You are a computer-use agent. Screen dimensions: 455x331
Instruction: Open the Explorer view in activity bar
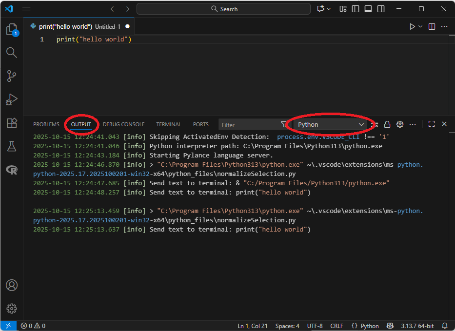tap(11, 30)
